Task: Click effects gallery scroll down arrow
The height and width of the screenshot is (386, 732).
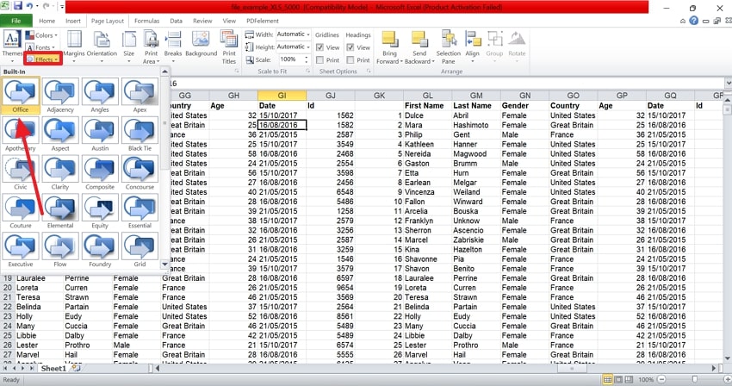Action: coord(164,264)
